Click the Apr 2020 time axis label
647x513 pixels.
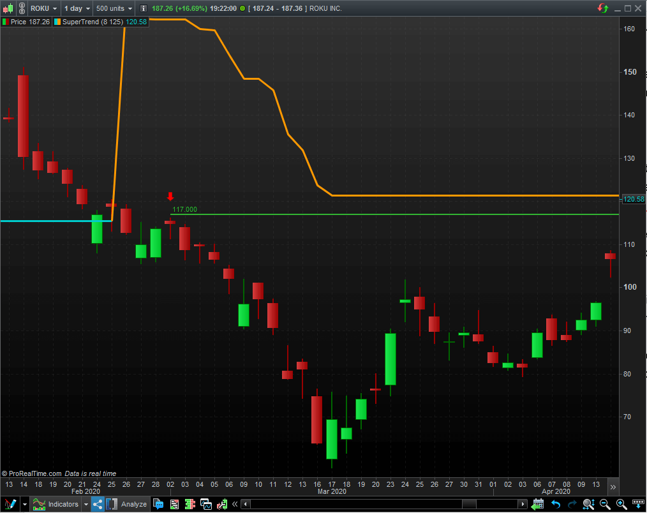(556, 491)
